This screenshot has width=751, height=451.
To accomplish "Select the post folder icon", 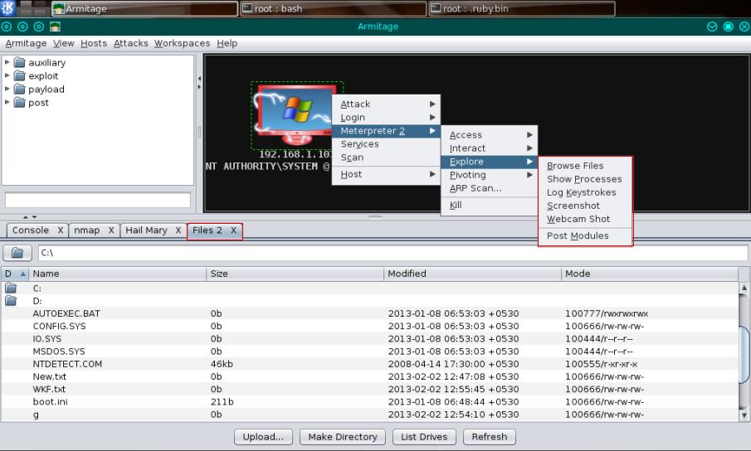I will click(x=20, y=102).
